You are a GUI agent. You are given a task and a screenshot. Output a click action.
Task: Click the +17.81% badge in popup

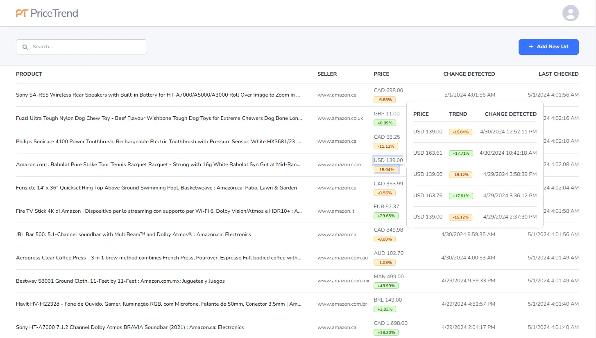[x=461, y=196]
